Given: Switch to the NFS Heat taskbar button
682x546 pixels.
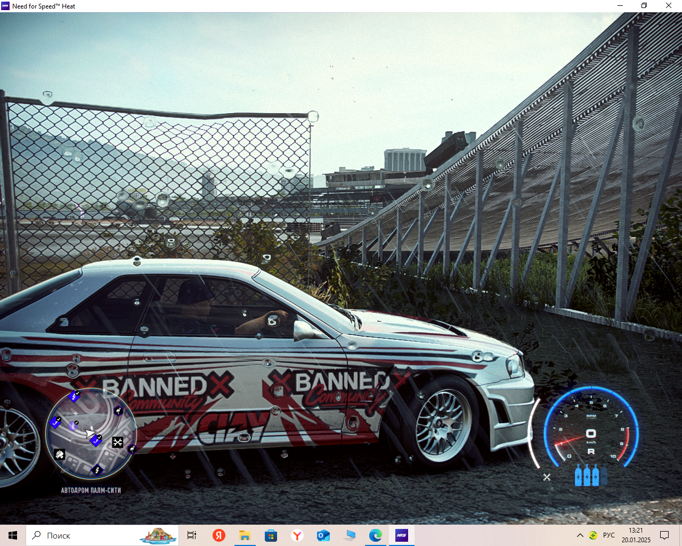Looking at the screenshot, I should coord(402,535).
